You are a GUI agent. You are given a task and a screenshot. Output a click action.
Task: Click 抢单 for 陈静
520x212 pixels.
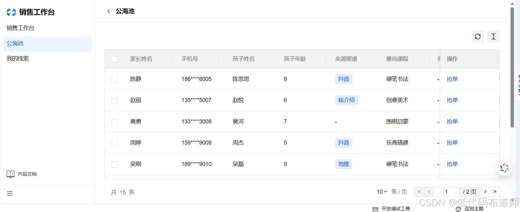[x=452, y=79]
